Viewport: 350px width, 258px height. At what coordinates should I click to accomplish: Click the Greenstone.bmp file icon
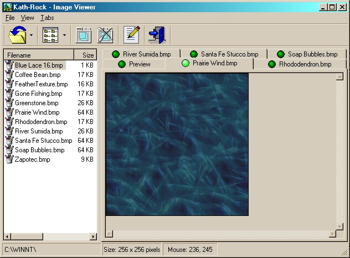click(x=9, y=102)
